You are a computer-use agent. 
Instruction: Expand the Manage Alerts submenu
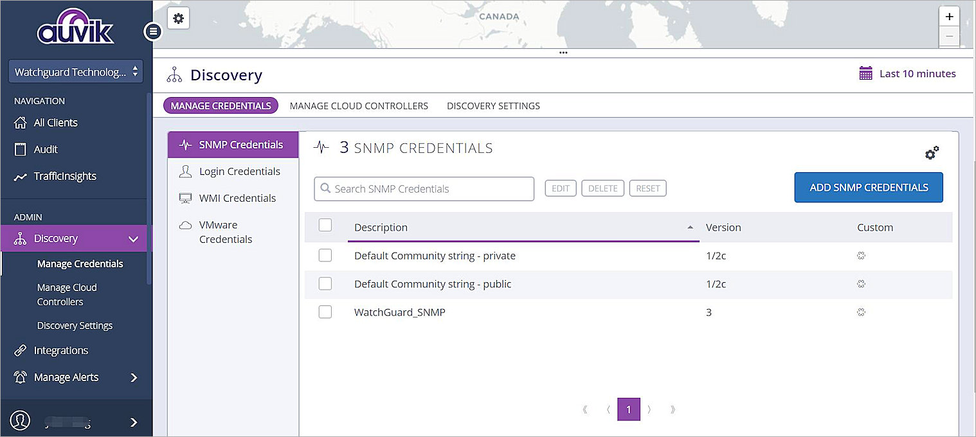coord(134,377)
